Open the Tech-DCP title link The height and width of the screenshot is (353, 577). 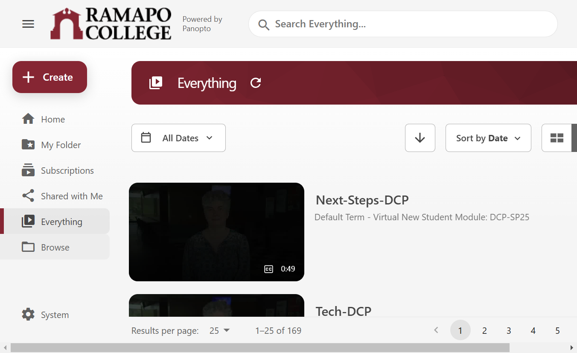[344, 311]
